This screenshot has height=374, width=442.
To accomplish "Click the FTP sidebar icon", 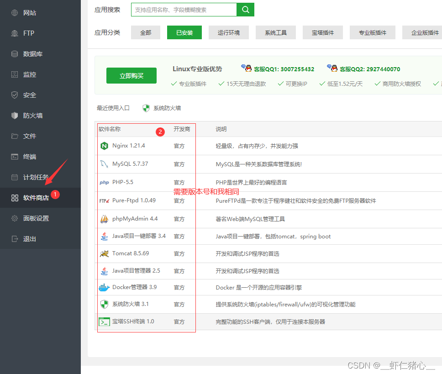I will [15, 33].
